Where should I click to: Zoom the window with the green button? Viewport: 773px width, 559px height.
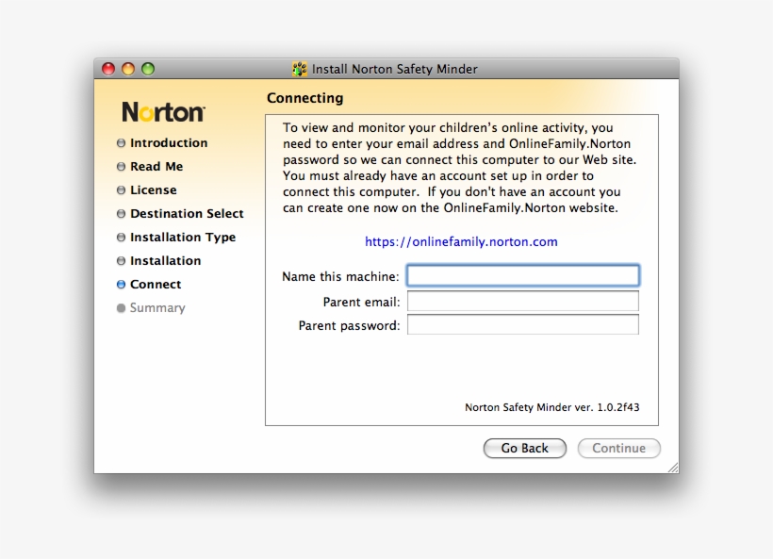click(148, 69)
